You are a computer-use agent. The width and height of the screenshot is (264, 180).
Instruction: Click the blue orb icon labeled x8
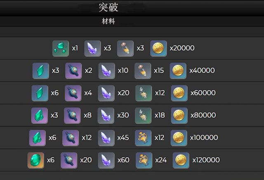tap(72, 116)
